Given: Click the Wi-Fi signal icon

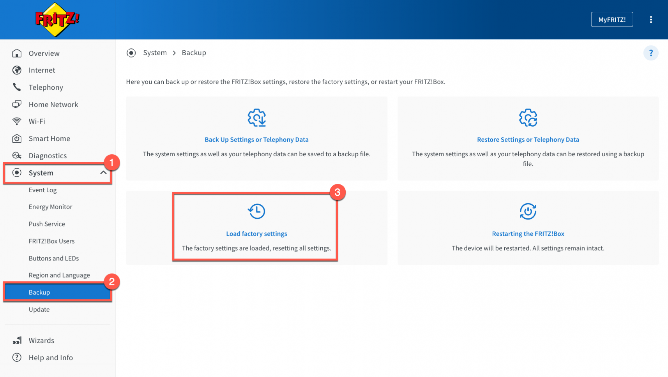Looking at the screenshot, I should click(17, 121).
